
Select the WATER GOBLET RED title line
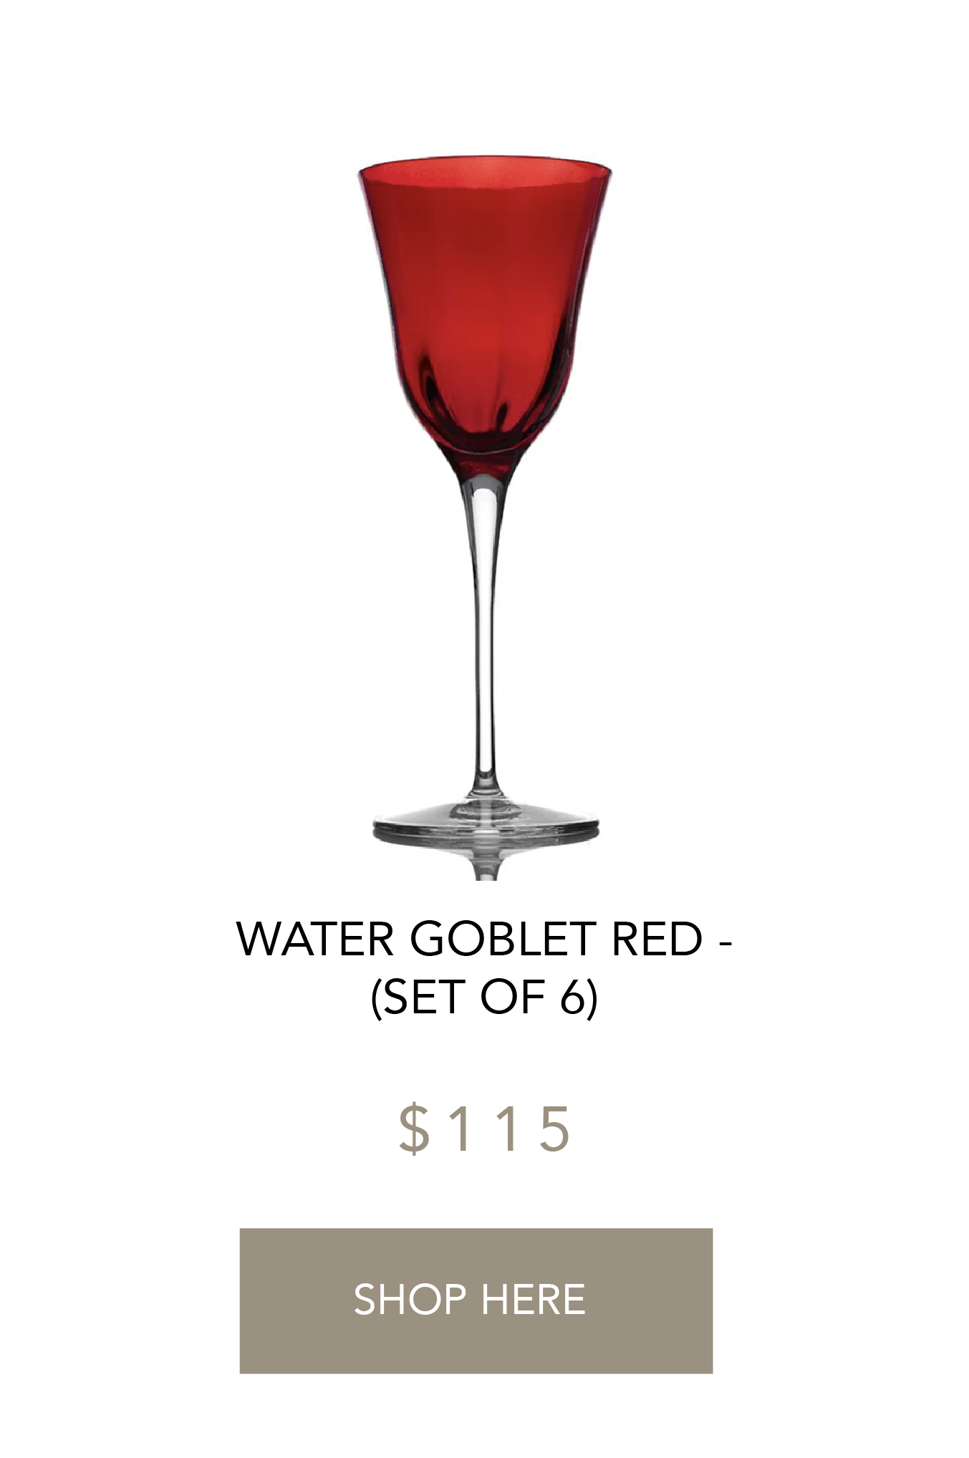point(484,938)
